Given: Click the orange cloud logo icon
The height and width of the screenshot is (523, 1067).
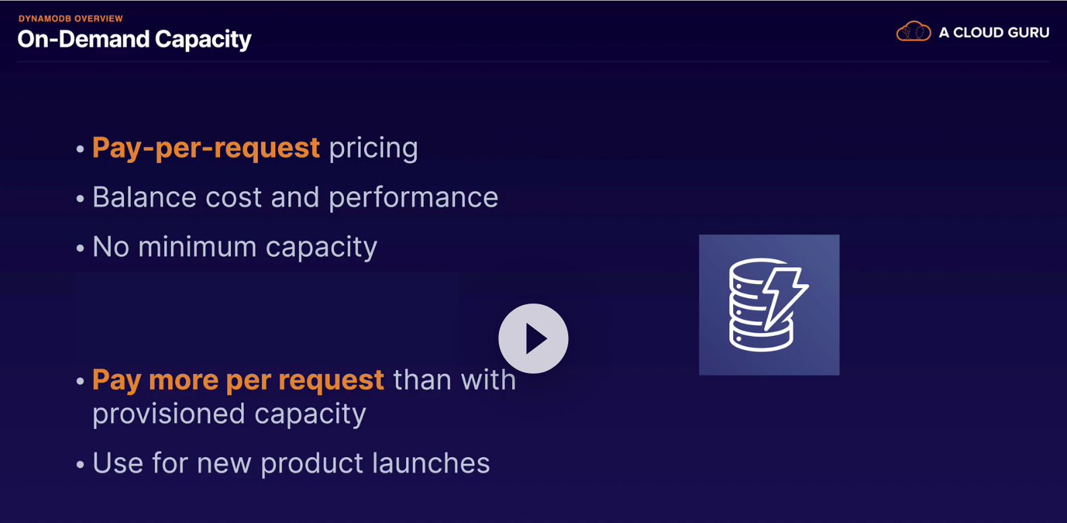Looking at the screenshot, I should (x=913, y=32).
